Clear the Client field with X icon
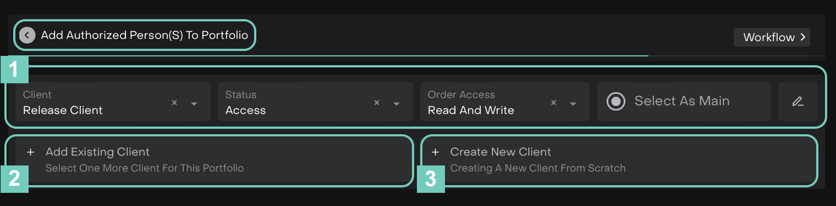836x206 pixels. click(x=174, y=102)
